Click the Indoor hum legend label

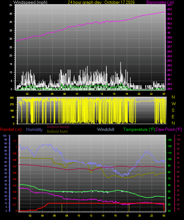57,131
